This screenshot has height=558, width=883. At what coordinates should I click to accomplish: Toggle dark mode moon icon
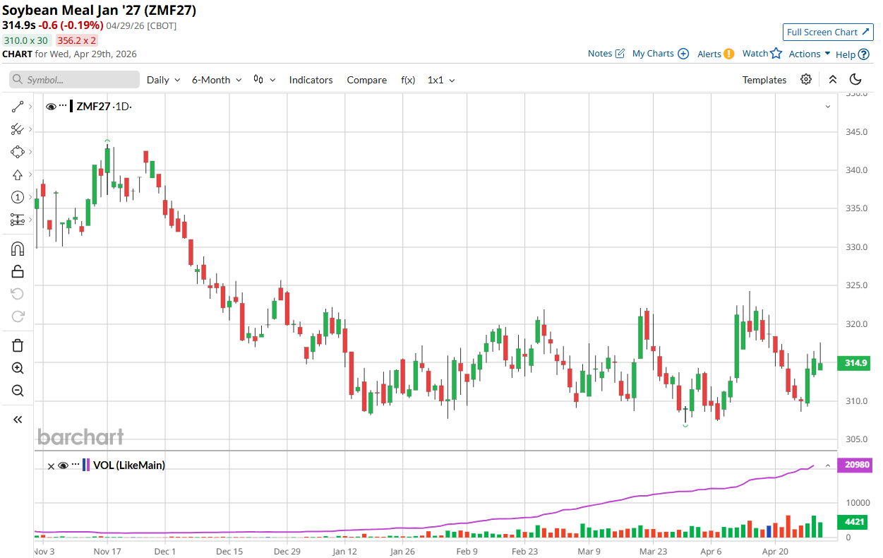[x=855, y=80]
